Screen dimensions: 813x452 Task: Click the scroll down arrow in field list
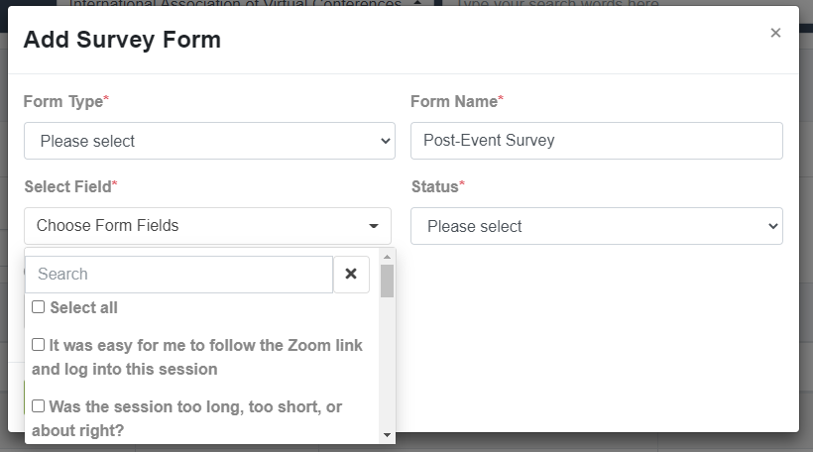tap(387, 435)
